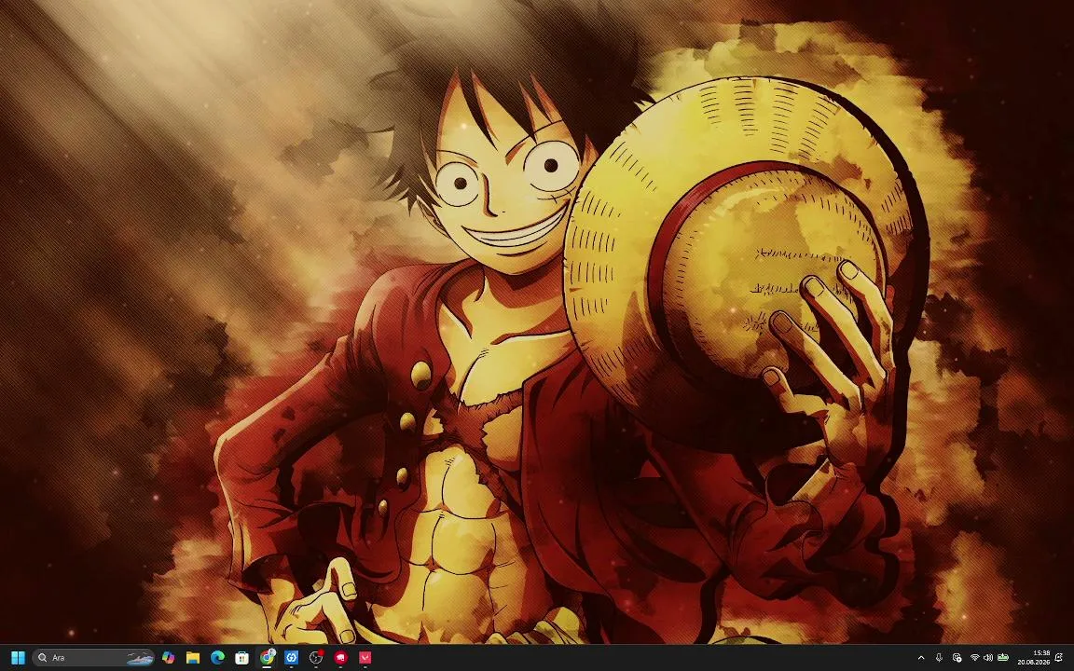
Task: Open Microsoft Store from the taskbar
Action: tap(241, 658)
